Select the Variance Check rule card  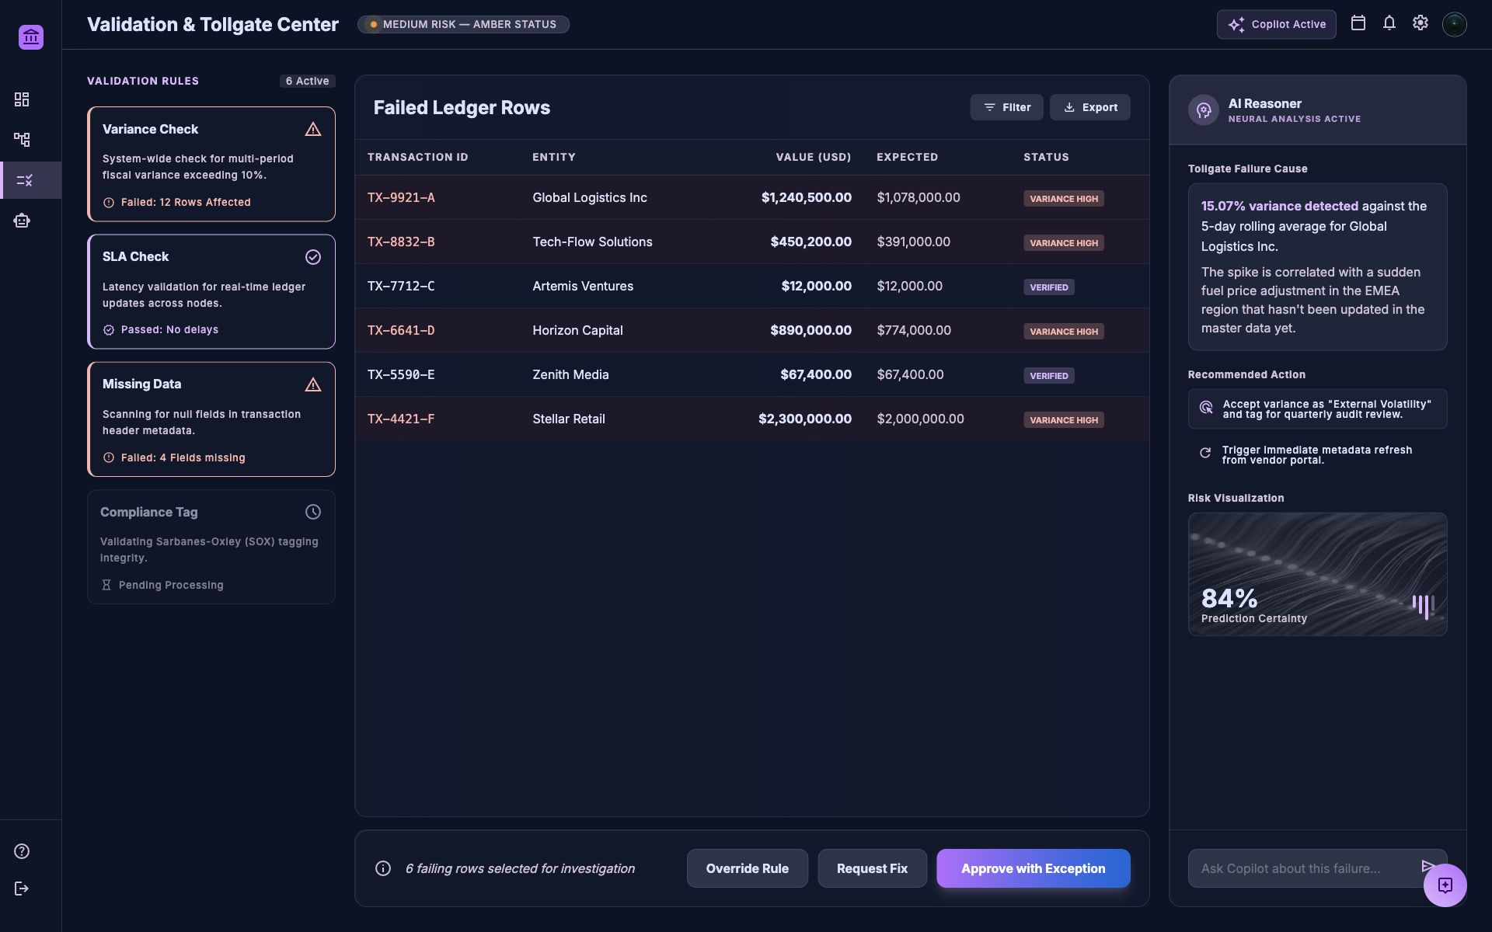(211, 164)
